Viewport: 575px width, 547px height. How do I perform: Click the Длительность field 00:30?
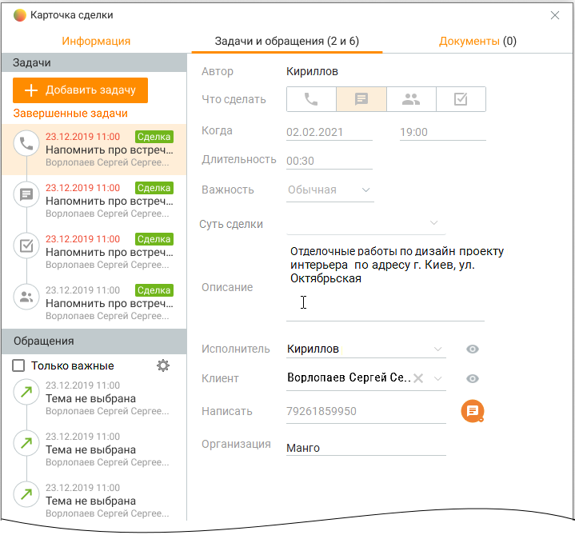point(329,161)
